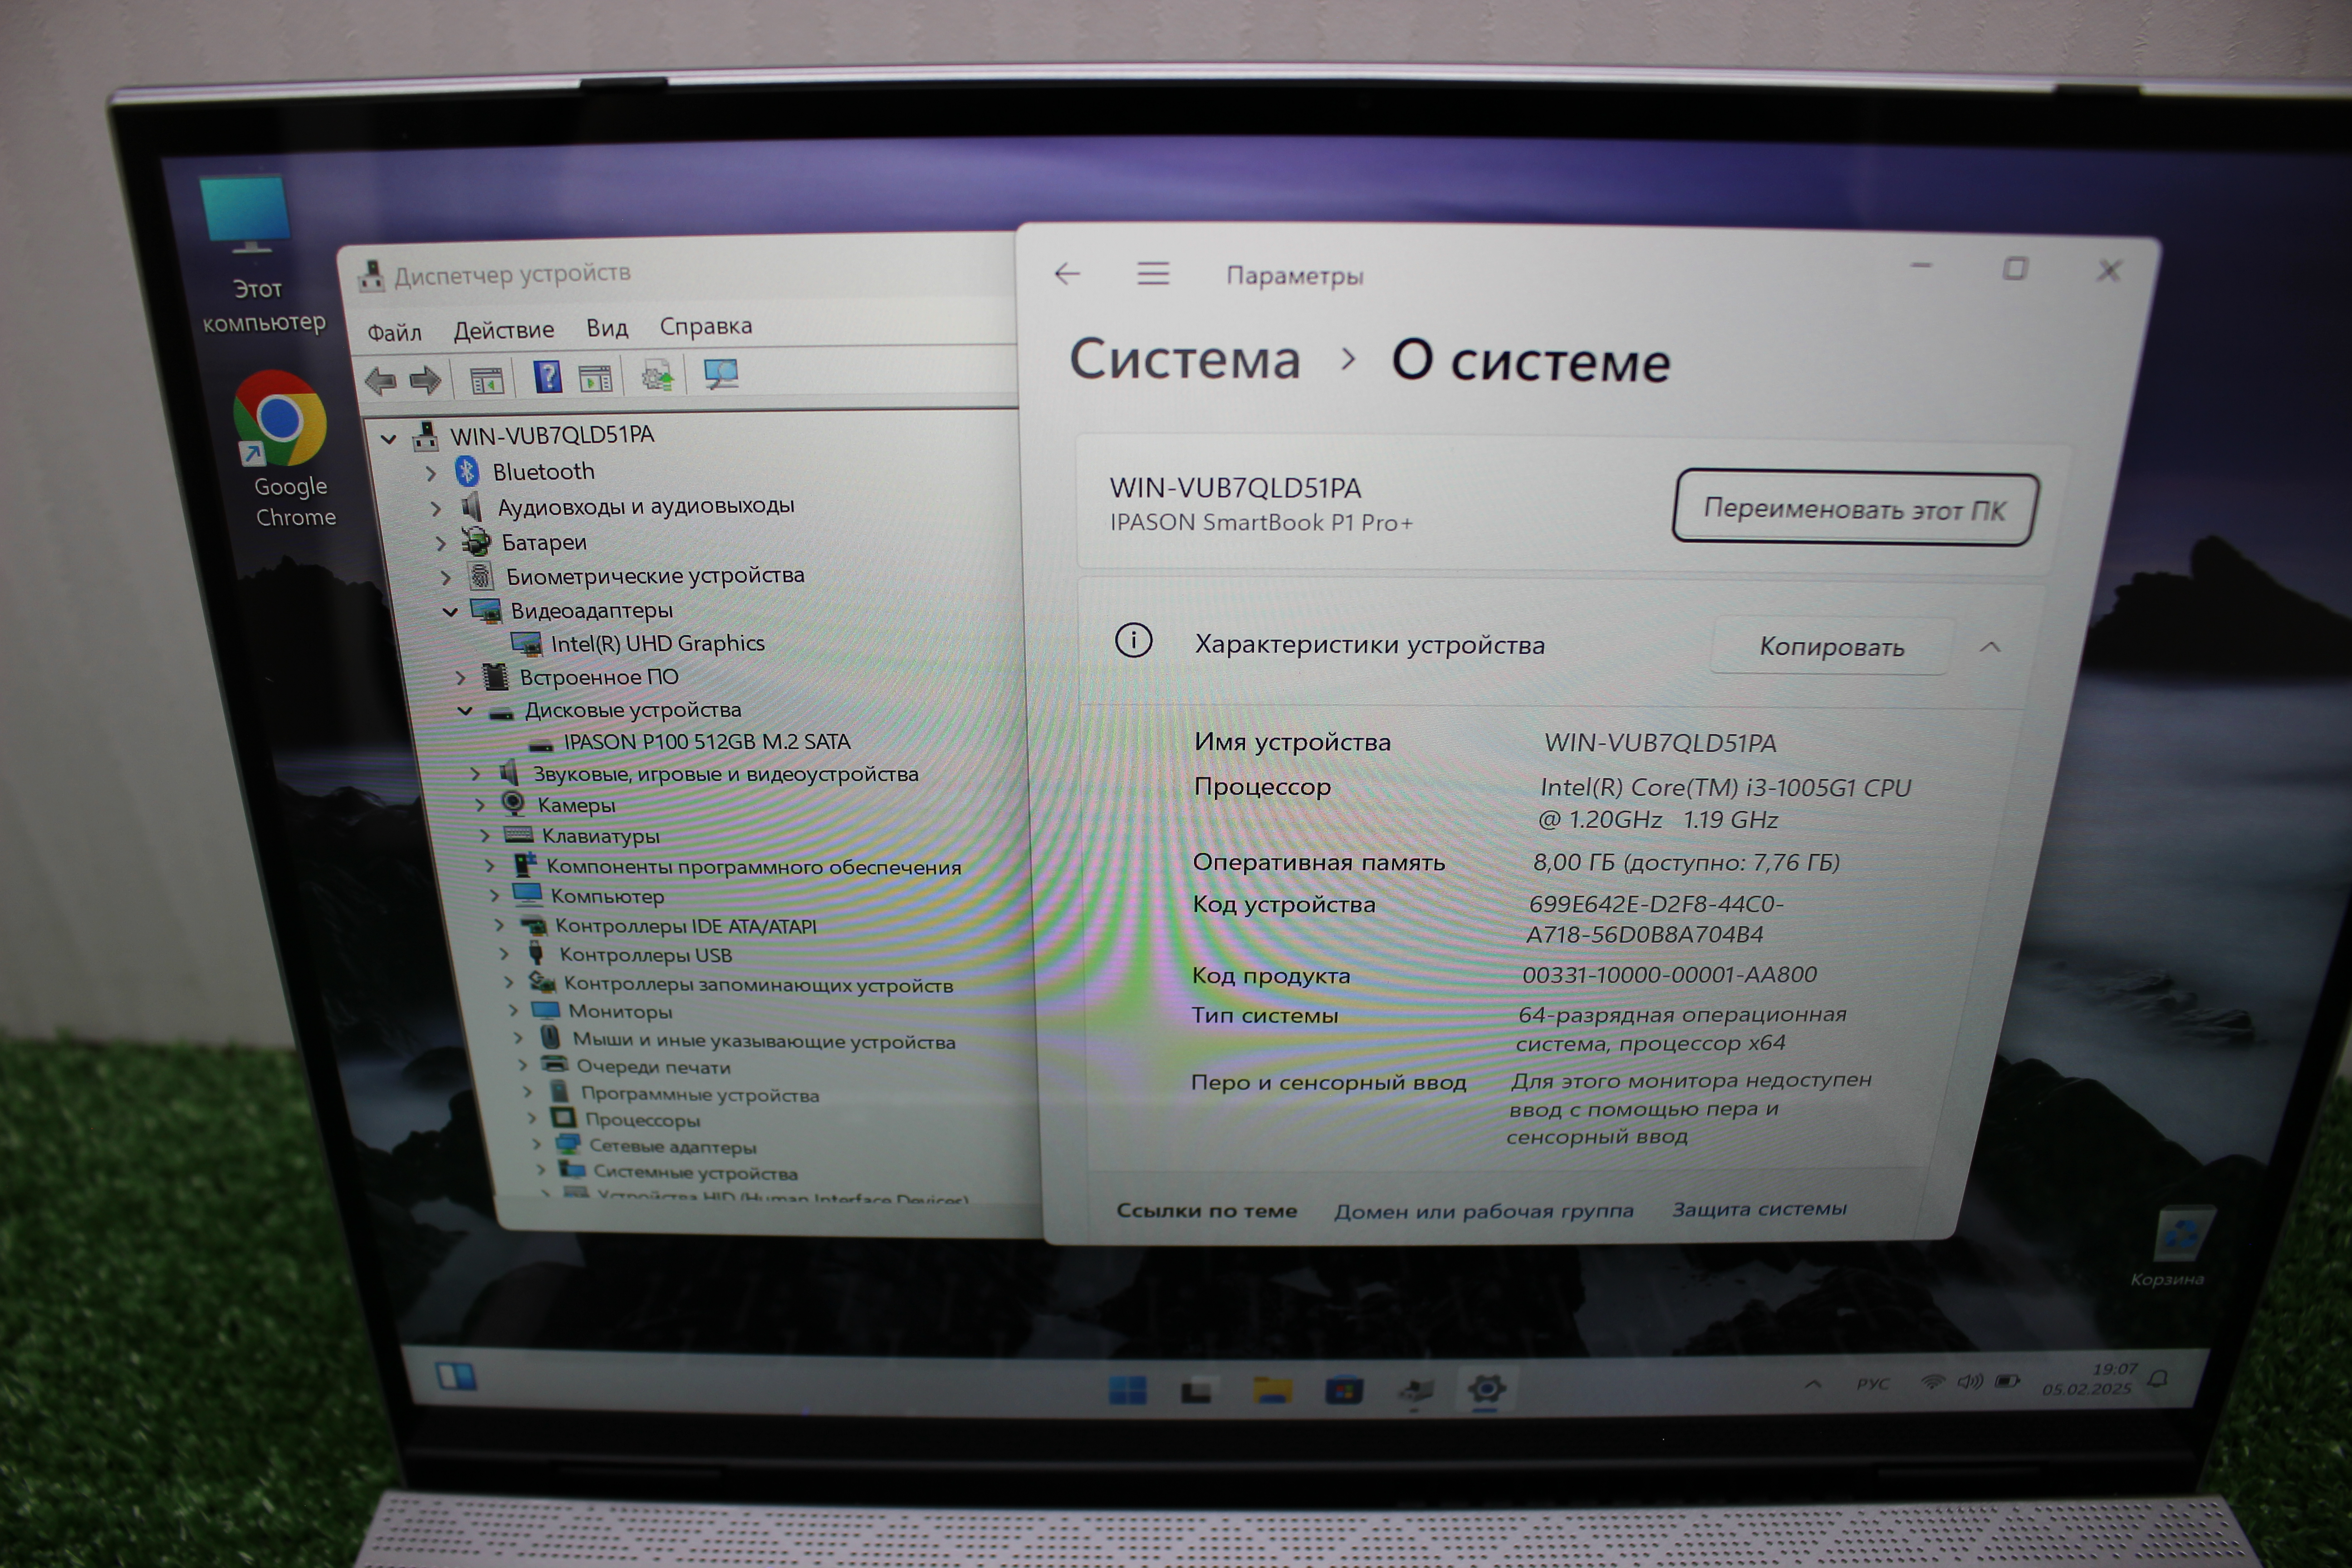Open File Explorer from the taskbar
The height and width of the screenshot is (1568, 2352).
(x=1272, y=1390)
